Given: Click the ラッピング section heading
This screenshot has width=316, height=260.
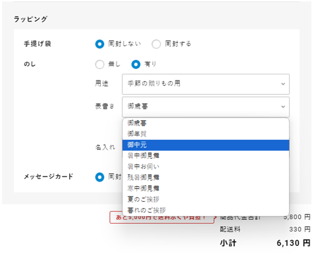Looking at the screenshot, I should [30, 19].
